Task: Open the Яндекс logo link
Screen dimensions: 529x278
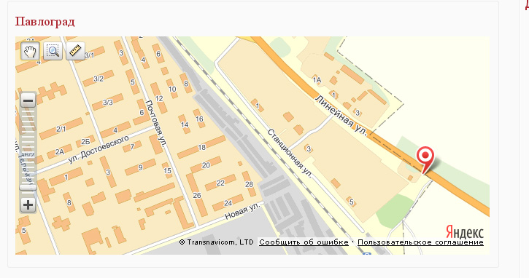Action: click(x=465, y=232)
